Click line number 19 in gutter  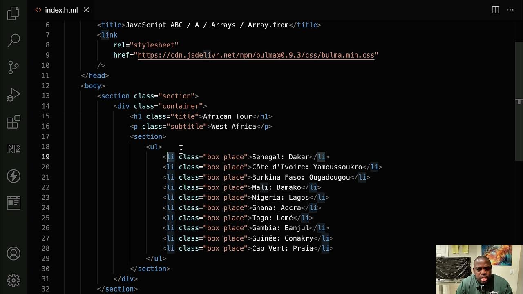(45, 157)
